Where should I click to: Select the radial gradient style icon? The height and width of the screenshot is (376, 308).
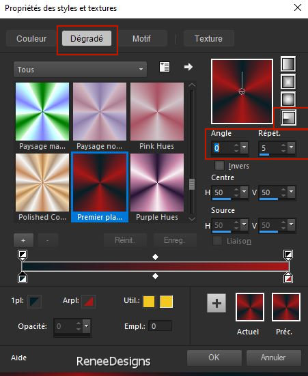pos(288,117)
